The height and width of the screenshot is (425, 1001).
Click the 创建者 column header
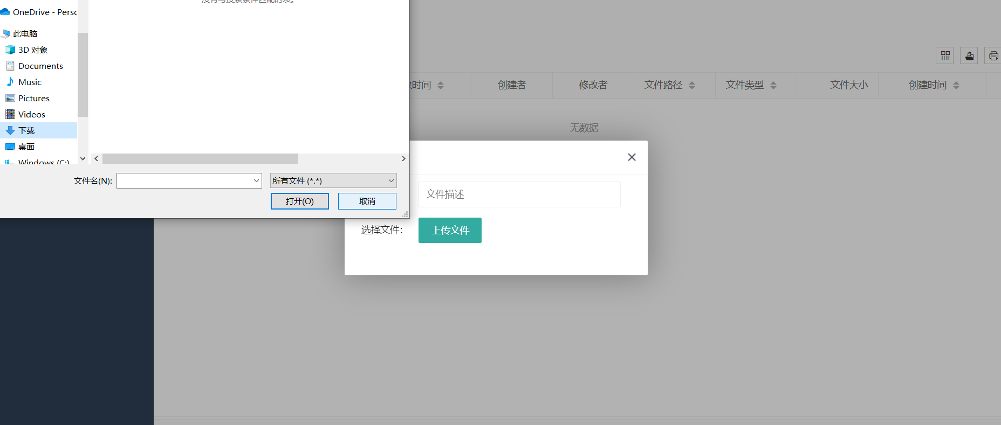512,85
